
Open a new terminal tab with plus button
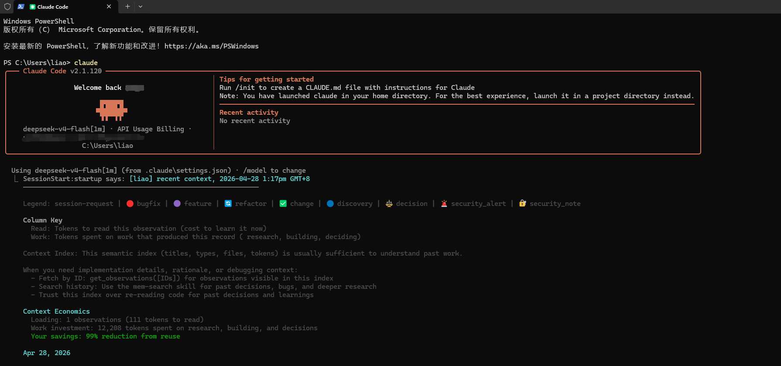[127, 7]
